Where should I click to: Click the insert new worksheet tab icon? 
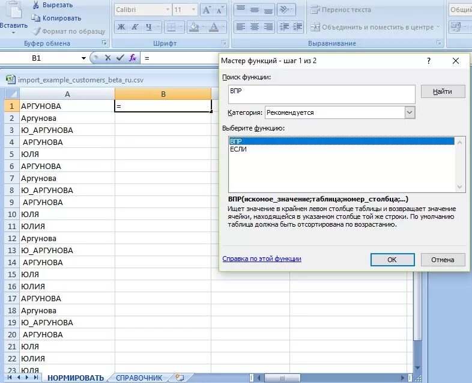pos(180,378)
